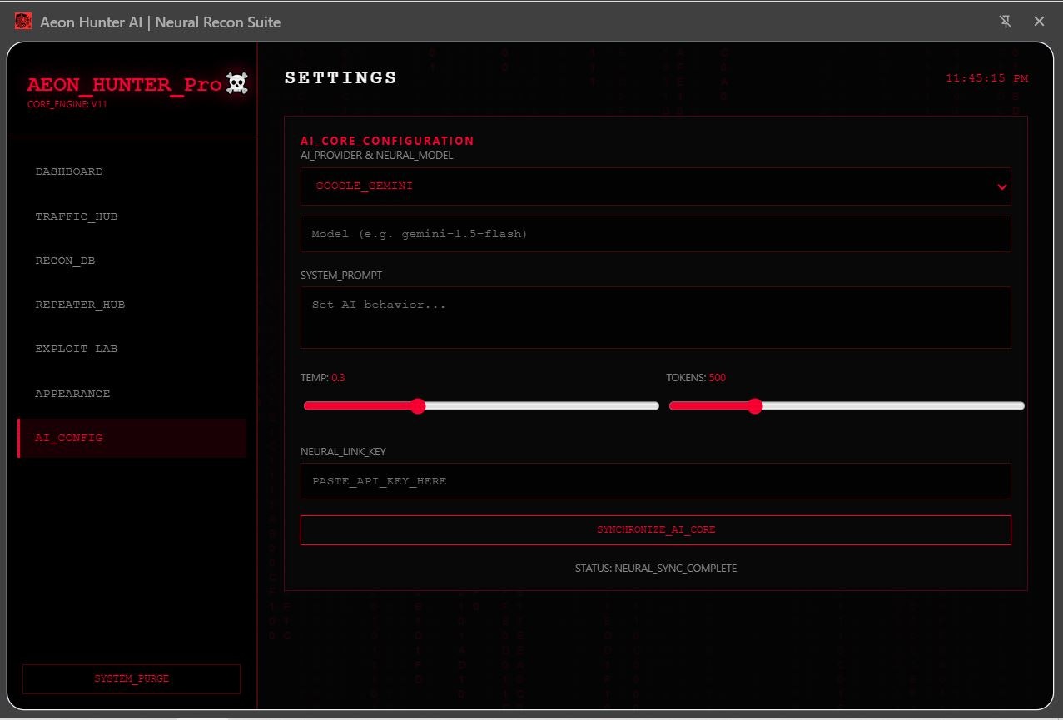Screen dimensions: 1063x720
Task: Select DASHBOARD in the sidebar
Action: (x=69, y=171)
